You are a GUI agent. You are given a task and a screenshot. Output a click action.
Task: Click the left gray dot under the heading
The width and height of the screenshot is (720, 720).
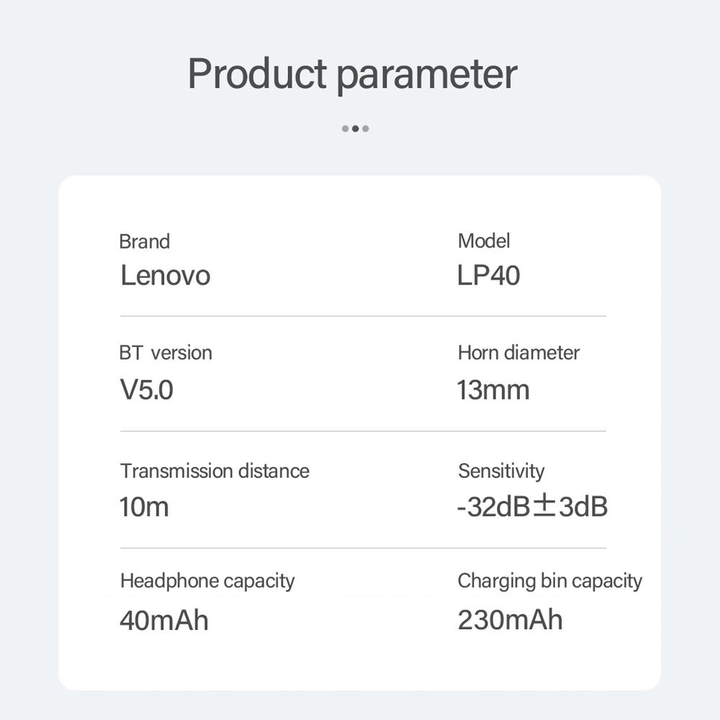346,129
